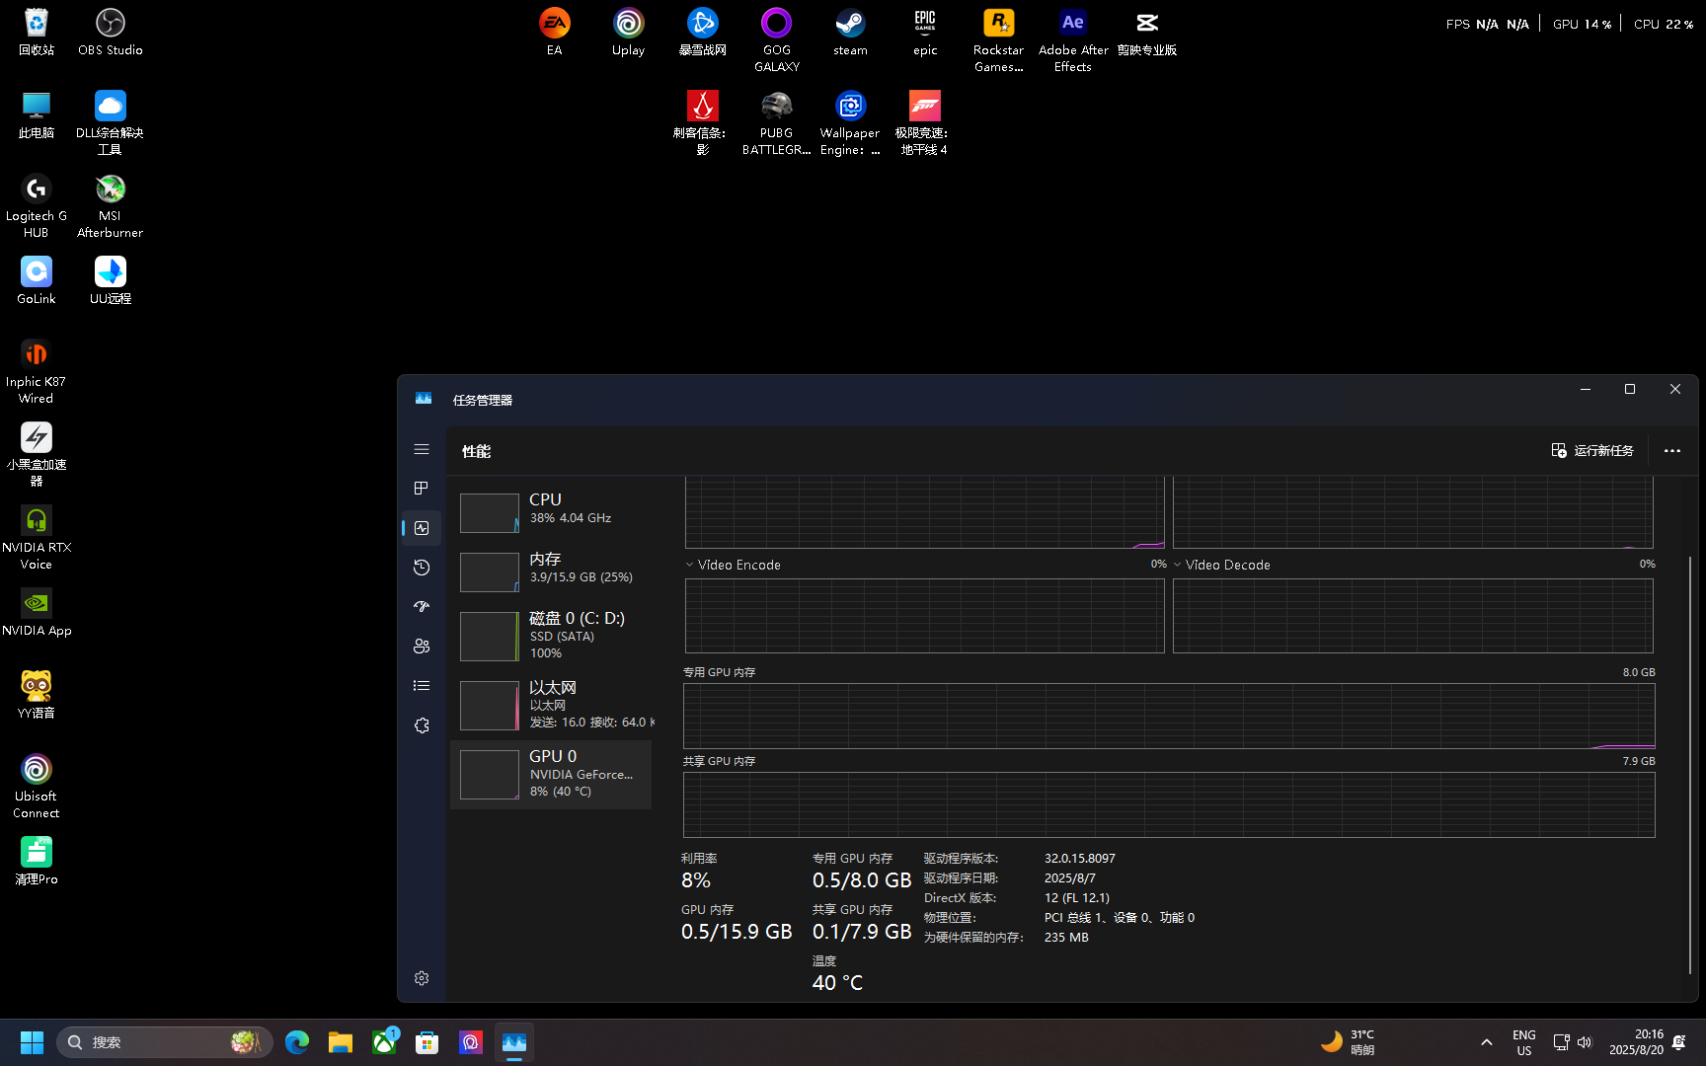Show hidden tray icons chevron

(x=1487, y=1042)
